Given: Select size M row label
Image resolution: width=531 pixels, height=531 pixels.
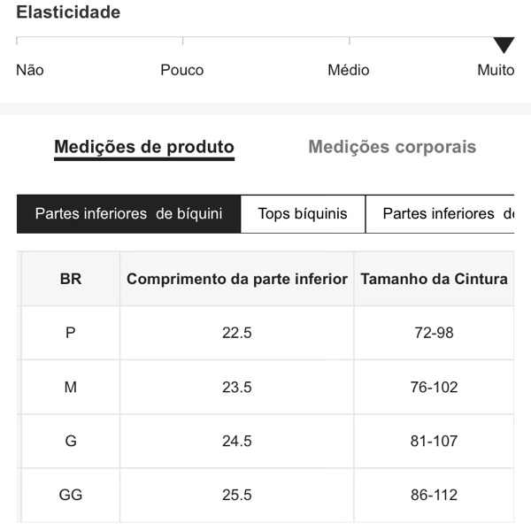Looking at the screenshot, I should click(x=71, y=387).
